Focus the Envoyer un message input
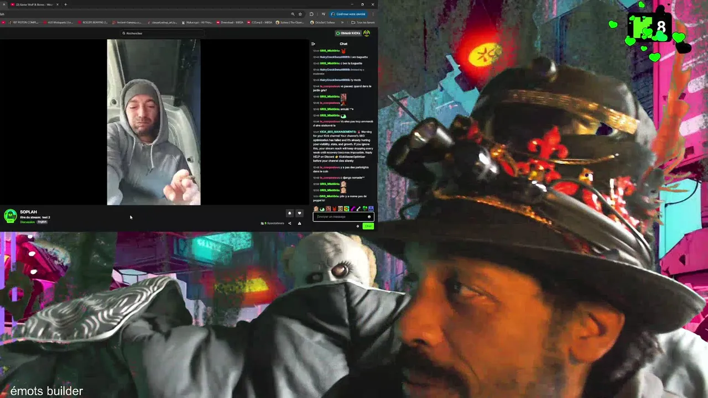This screenshot has height=398, width=708. pos(343,217)
